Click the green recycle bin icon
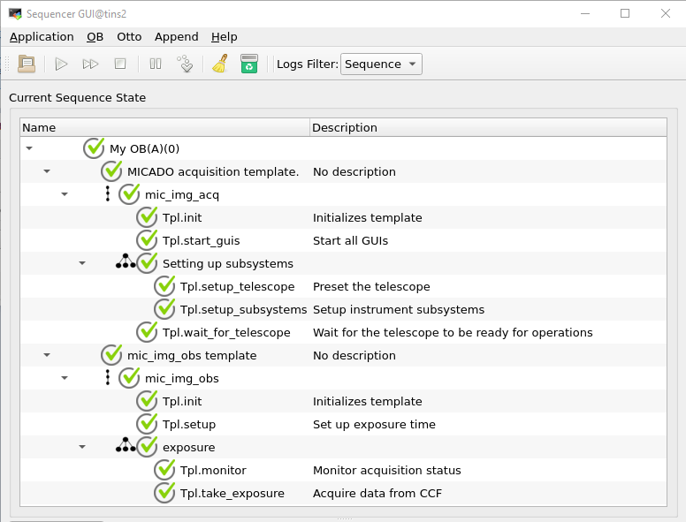 (249, 64)
